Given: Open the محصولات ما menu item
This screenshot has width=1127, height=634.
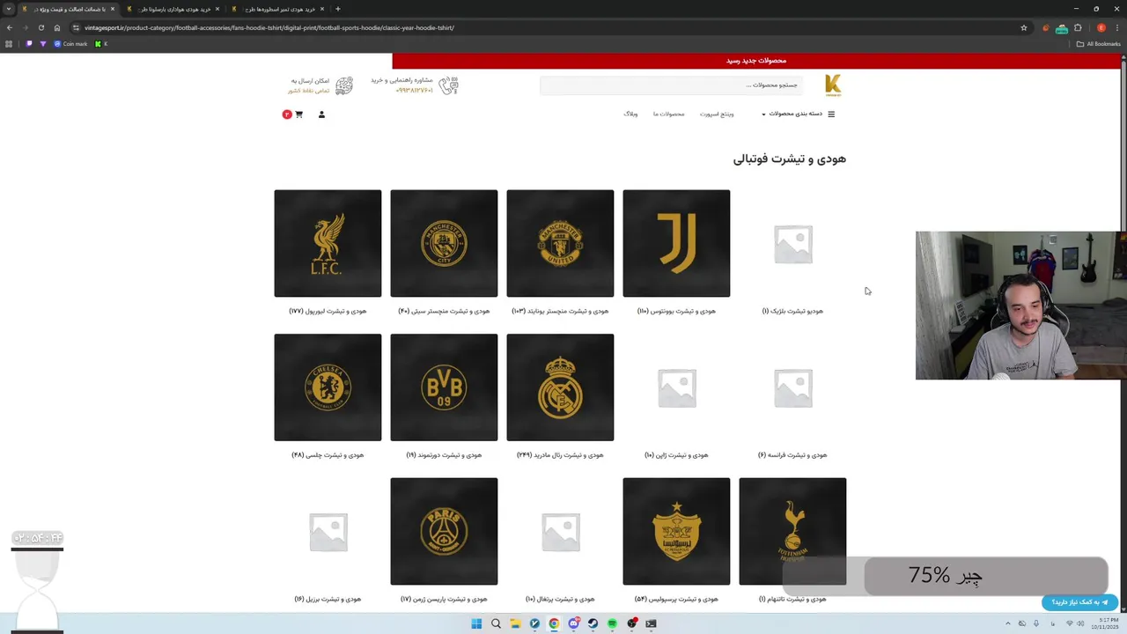Looking at the screenshot, I should tap(668, 114).
